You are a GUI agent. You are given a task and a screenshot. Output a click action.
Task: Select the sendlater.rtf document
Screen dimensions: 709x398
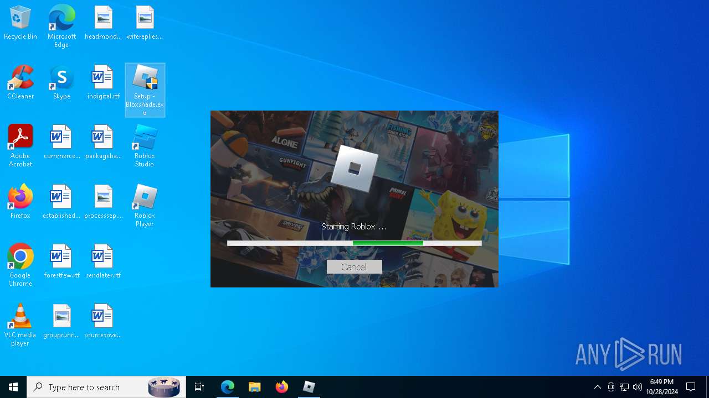103,262
